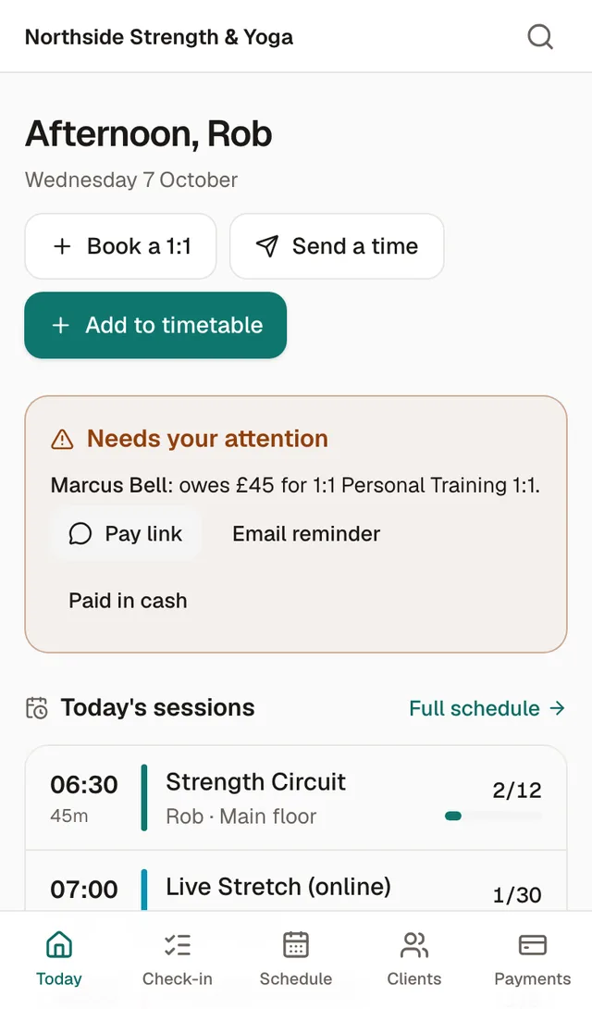
Task: Click the calendar-clock icon beside Today's sessions
Action: tap(37, 708)
